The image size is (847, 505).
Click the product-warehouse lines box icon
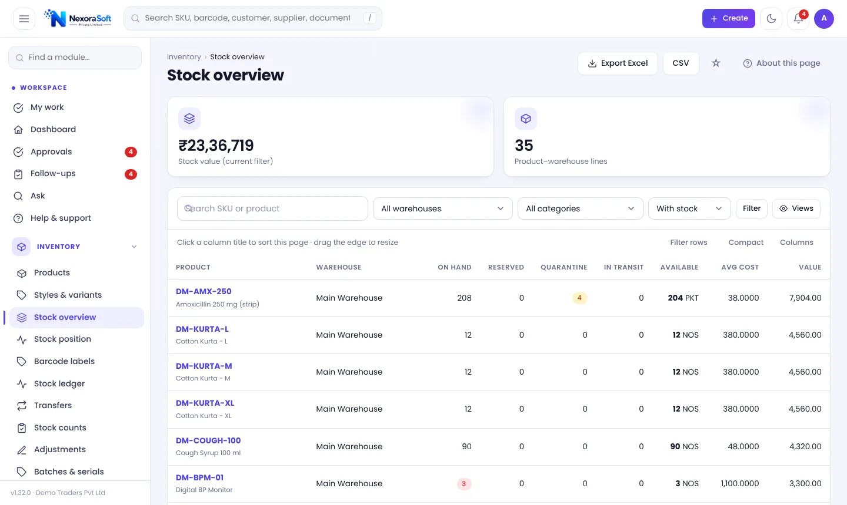(526, 119)
